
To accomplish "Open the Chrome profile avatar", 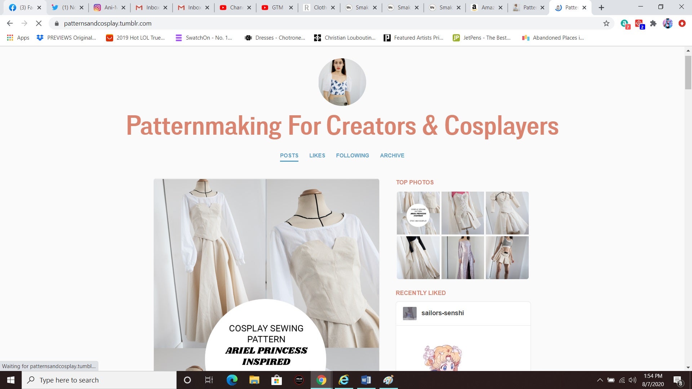I will (x=668, y=23).
